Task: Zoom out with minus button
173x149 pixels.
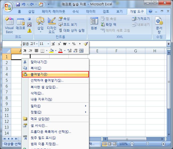Action: tap(132, 144)
